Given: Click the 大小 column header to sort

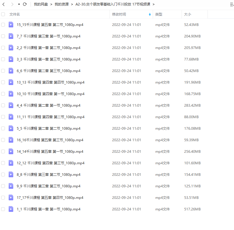Looking at the screenshot, I should (187, 14).
